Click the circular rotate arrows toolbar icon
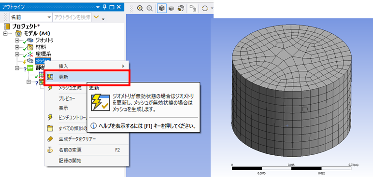The width and height of the screenshot is (373, 177). tap(205, 8)
